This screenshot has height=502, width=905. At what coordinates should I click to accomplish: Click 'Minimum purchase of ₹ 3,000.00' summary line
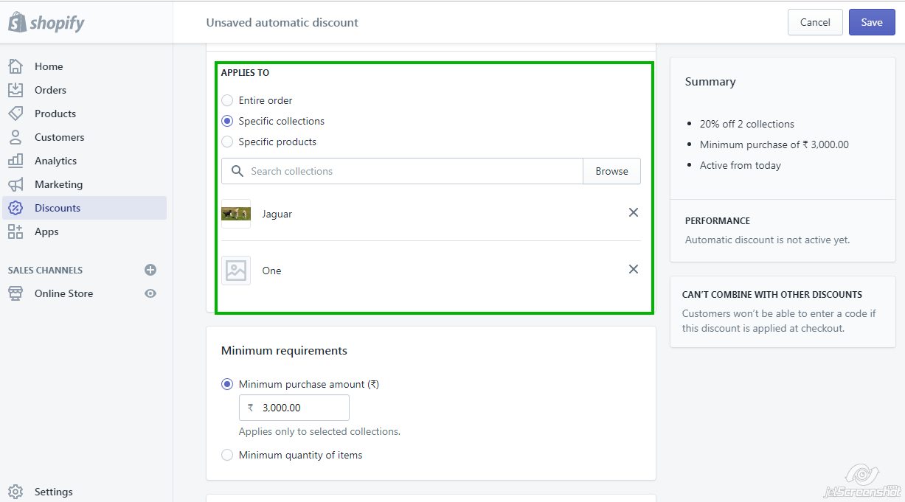tap(774, 144)
